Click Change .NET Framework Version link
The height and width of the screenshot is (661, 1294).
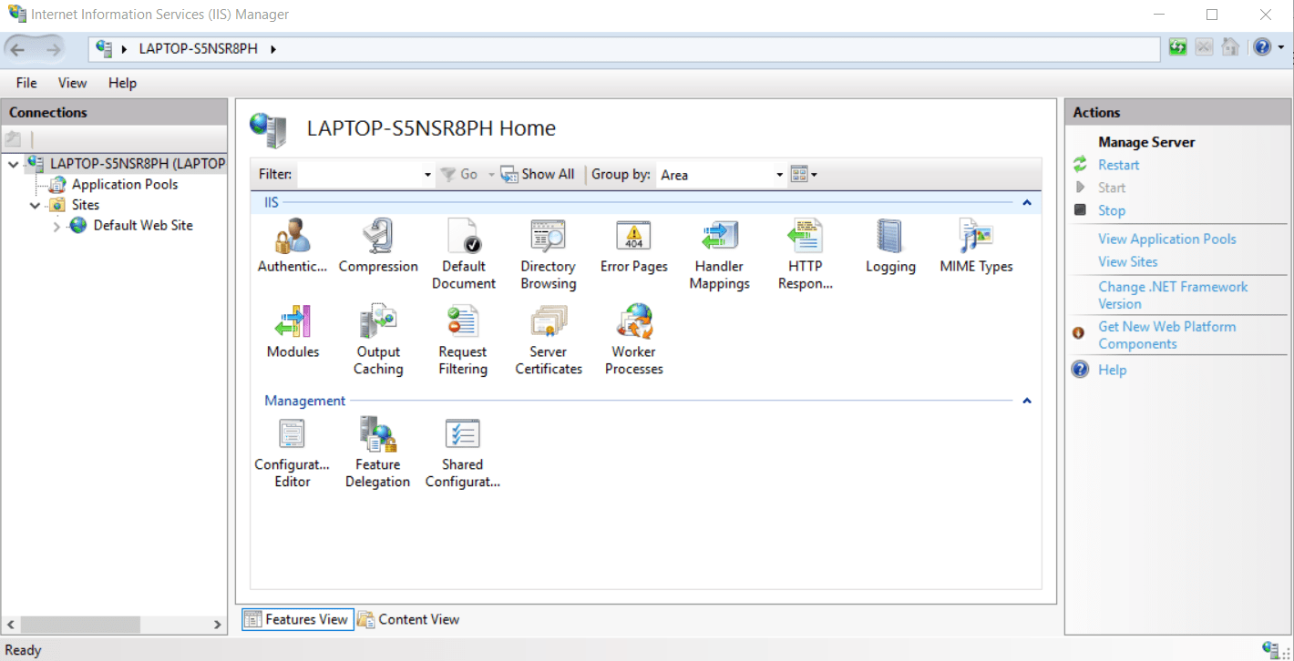(x=1173, y=295)
